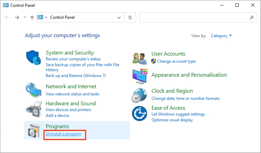
Task: Open the Programs category heading
Action: (57, 126)
